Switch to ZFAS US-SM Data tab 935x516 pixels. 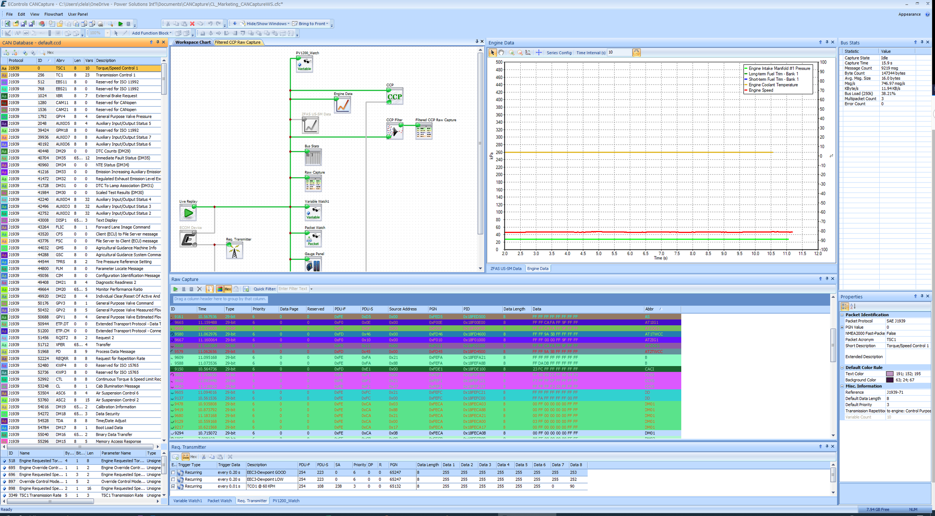coord(506,268)
